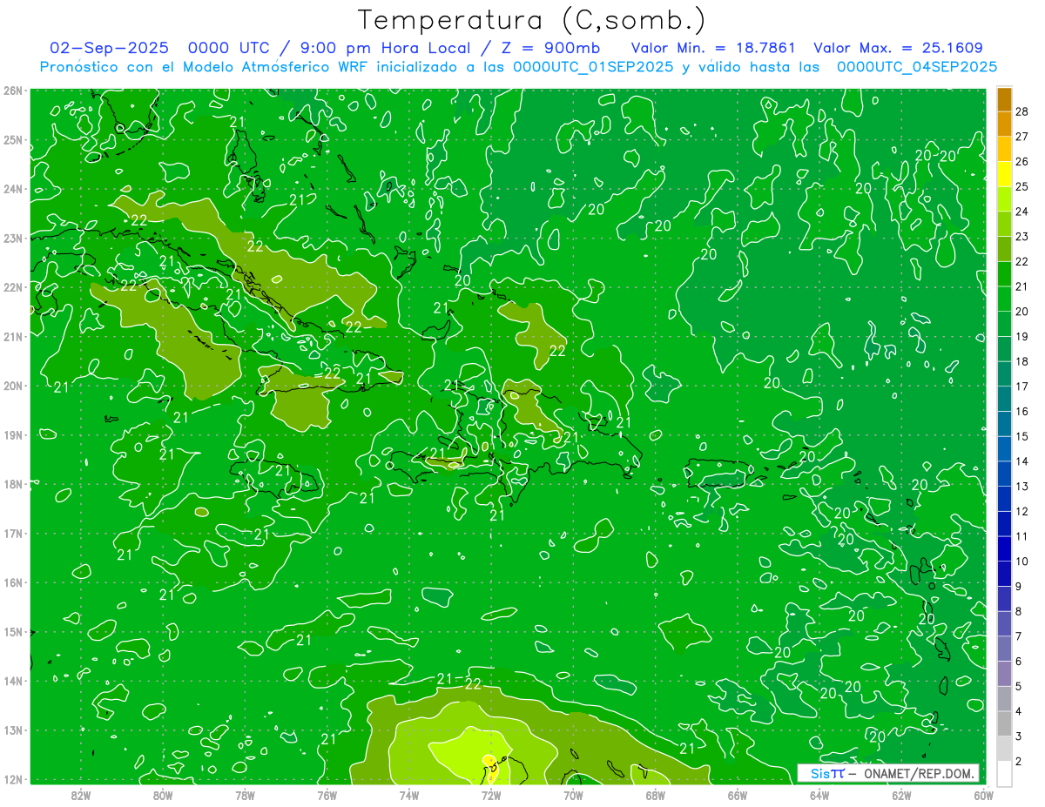1045x807 pixels.
Task: Select the purple swatch between 5 and 6
Action: point(1004,674)
